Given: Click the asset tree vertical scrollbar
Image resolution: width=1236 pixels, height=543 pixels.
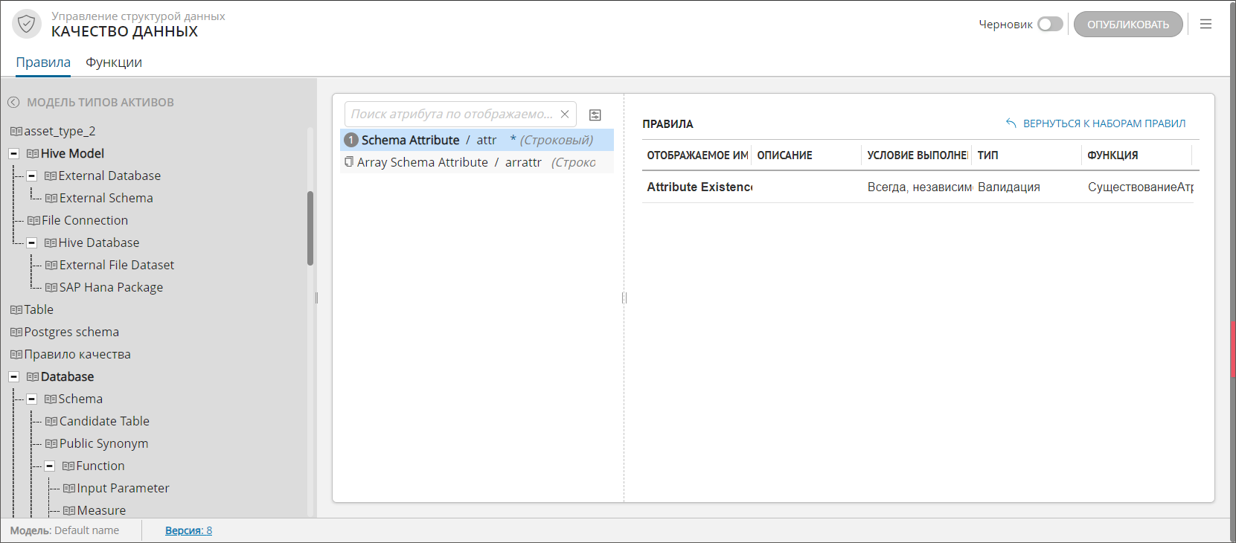Looking at the screenshot, I should [310, 228].
